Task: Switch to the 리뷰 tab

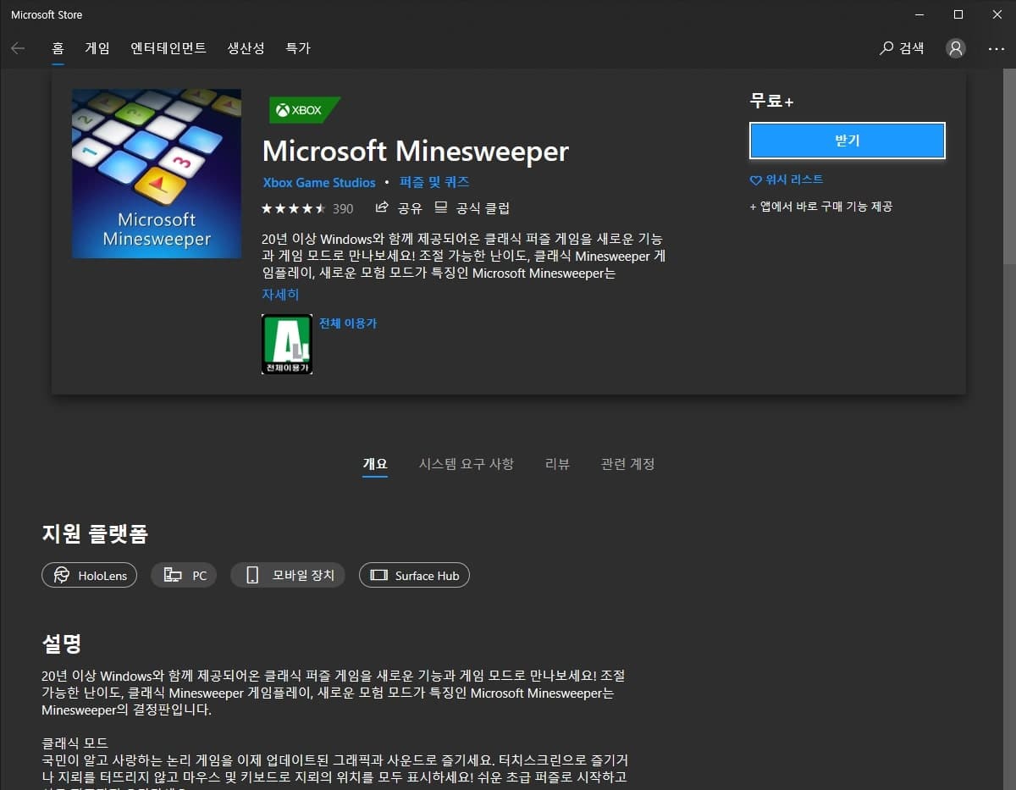Action: tap(557, 464)
